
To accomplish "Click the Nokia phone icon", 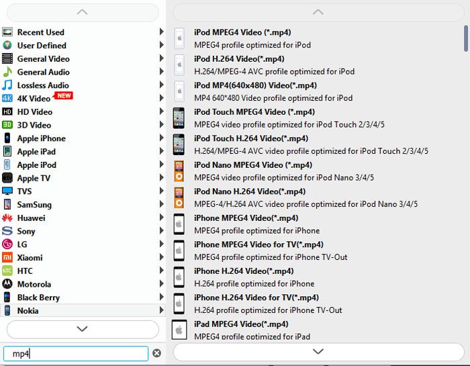I will (x=7, y=310).
